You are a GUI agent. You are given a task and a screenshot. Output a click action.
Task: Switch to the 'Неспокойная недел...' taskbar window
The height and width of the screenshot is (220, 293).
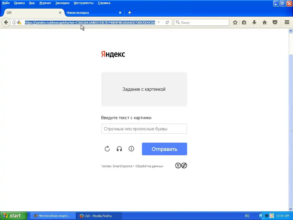pyautogui.click(x=53, y=216)
